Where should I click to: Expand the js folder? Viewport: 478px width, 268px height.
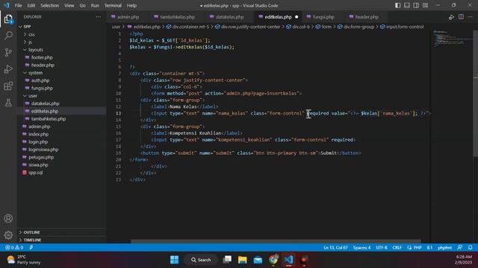click(x=30, y=42)
